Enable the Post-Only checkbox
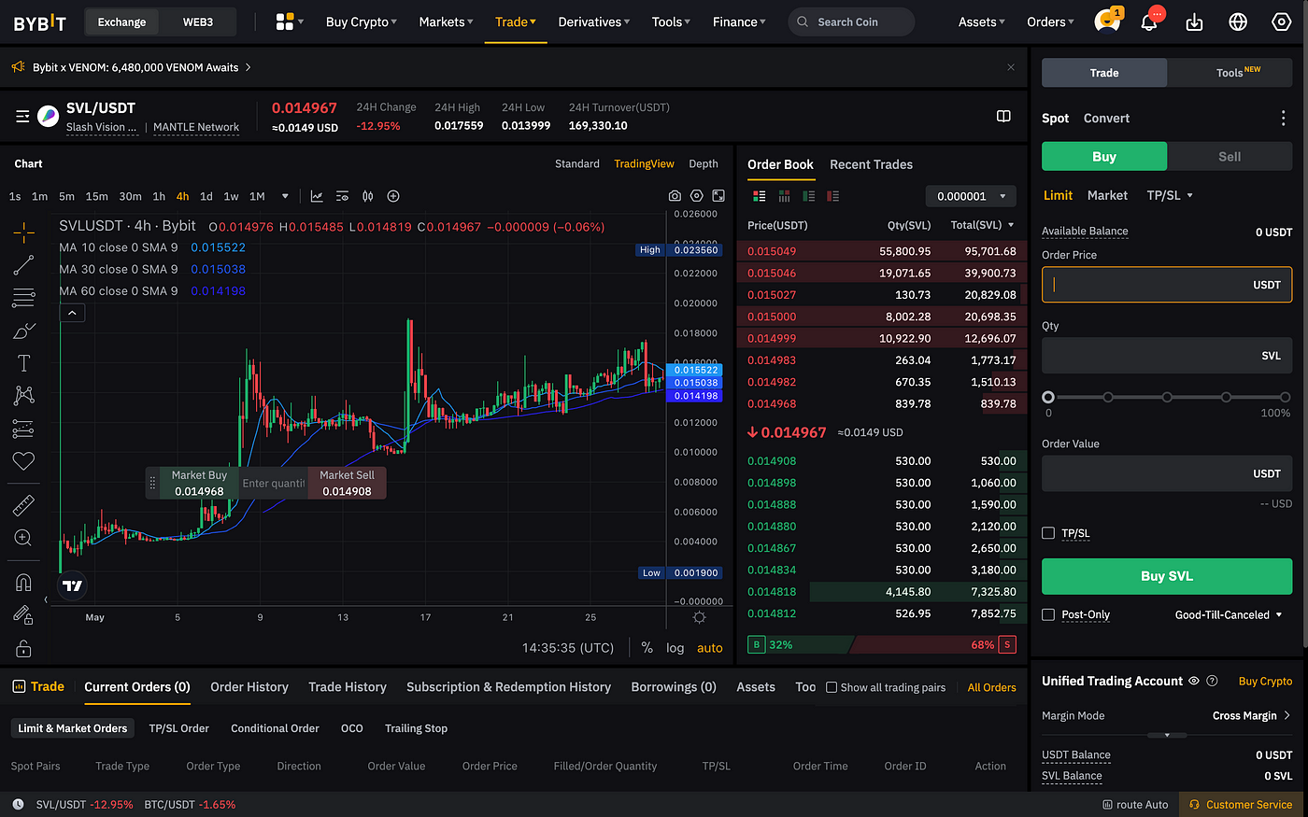The height and width of the screenshot is (817, 1308). point(1048,614)
